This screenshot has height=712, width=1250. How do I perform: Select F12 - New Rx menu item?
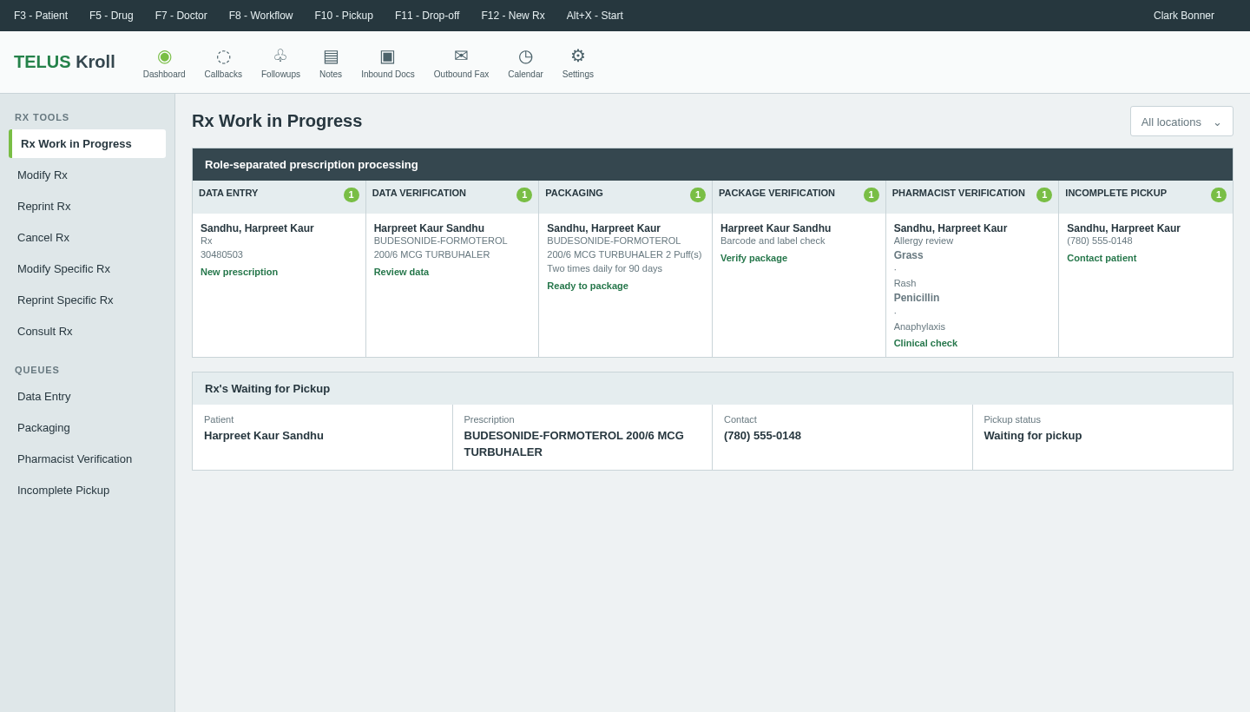pos(513,16)
